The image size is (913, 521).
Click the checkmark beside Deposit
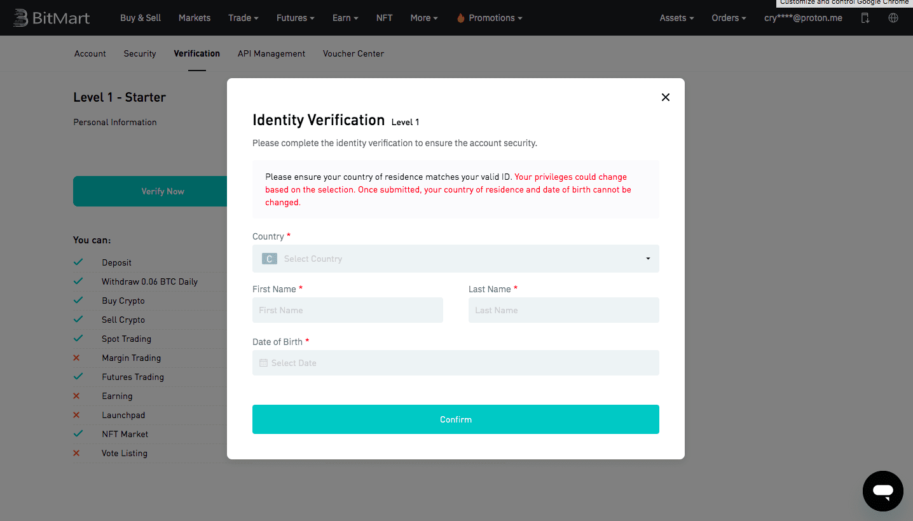pyautogui.click(x=78, y=262)
